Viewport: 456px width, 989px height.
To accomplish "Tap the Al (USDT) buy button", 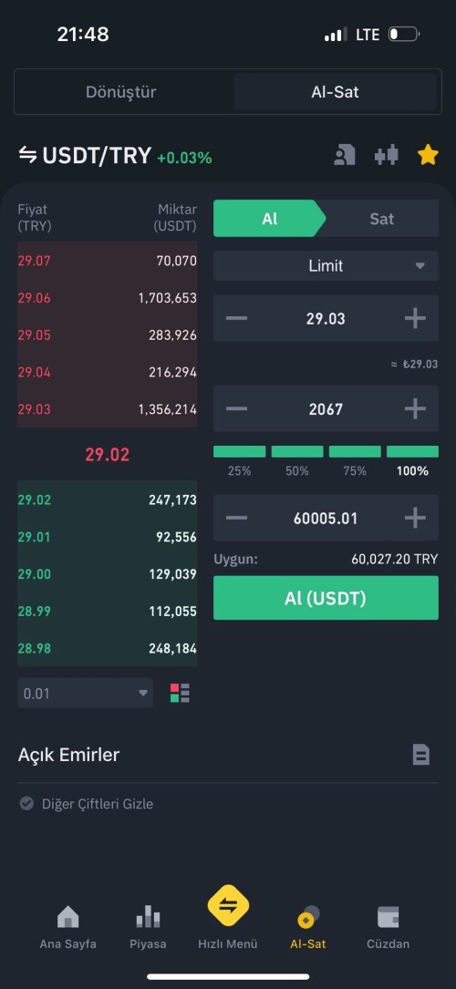I will point(326,598).
